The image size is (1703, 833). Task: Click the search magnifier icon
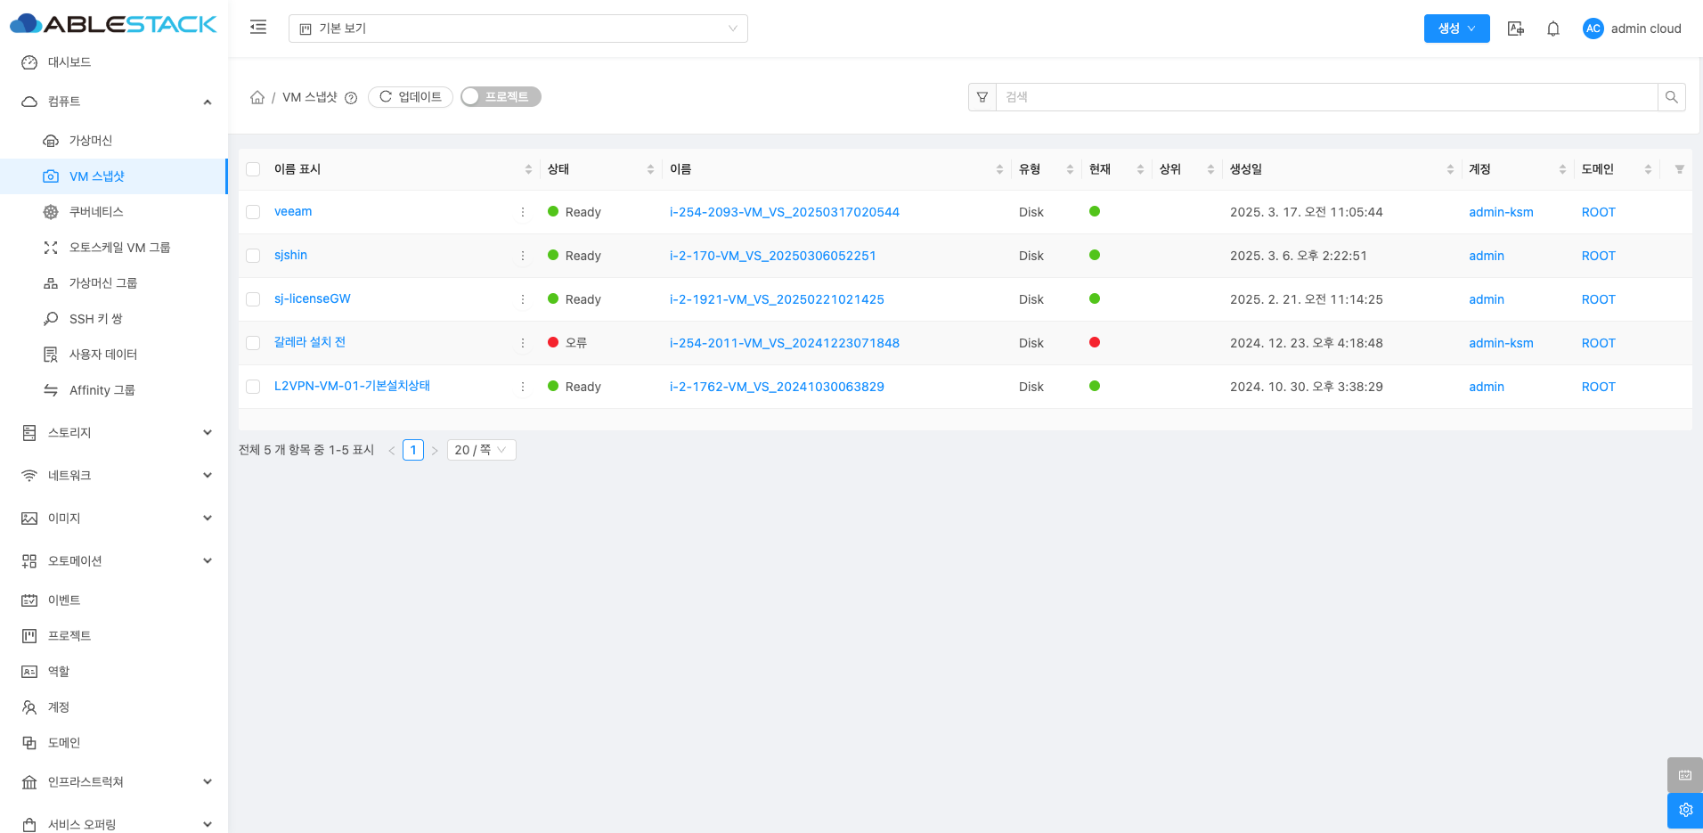(x=1671, y=97)
